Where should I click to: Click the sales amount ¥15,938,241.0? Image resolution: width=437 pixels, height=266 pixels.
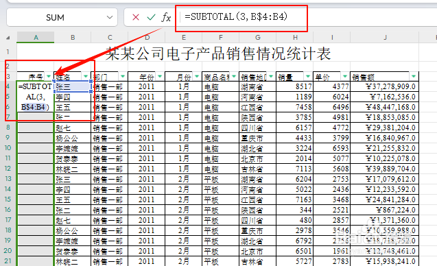tap(385, 261)
